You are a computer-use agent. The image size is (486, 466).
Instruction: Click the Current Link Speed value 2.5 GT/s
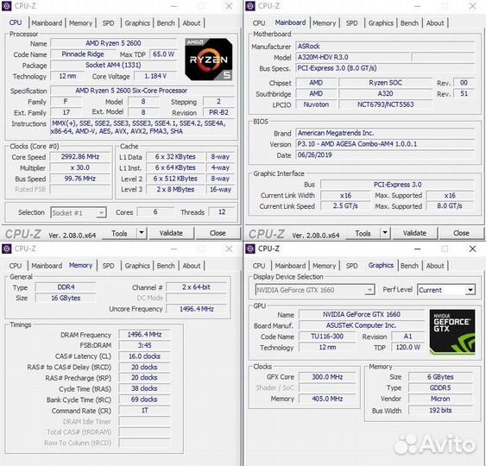[x=345, y=205]
